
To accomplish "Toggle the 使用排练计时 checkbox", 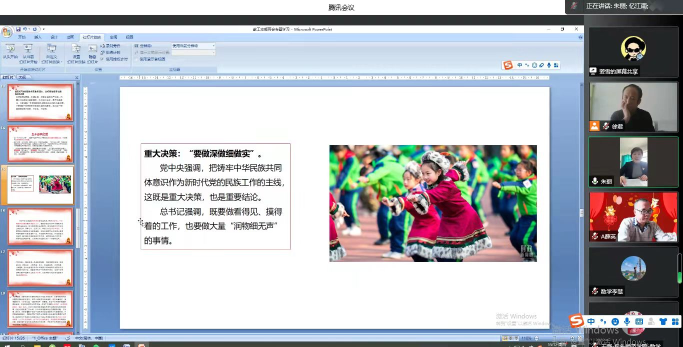I will click(102, 59).
